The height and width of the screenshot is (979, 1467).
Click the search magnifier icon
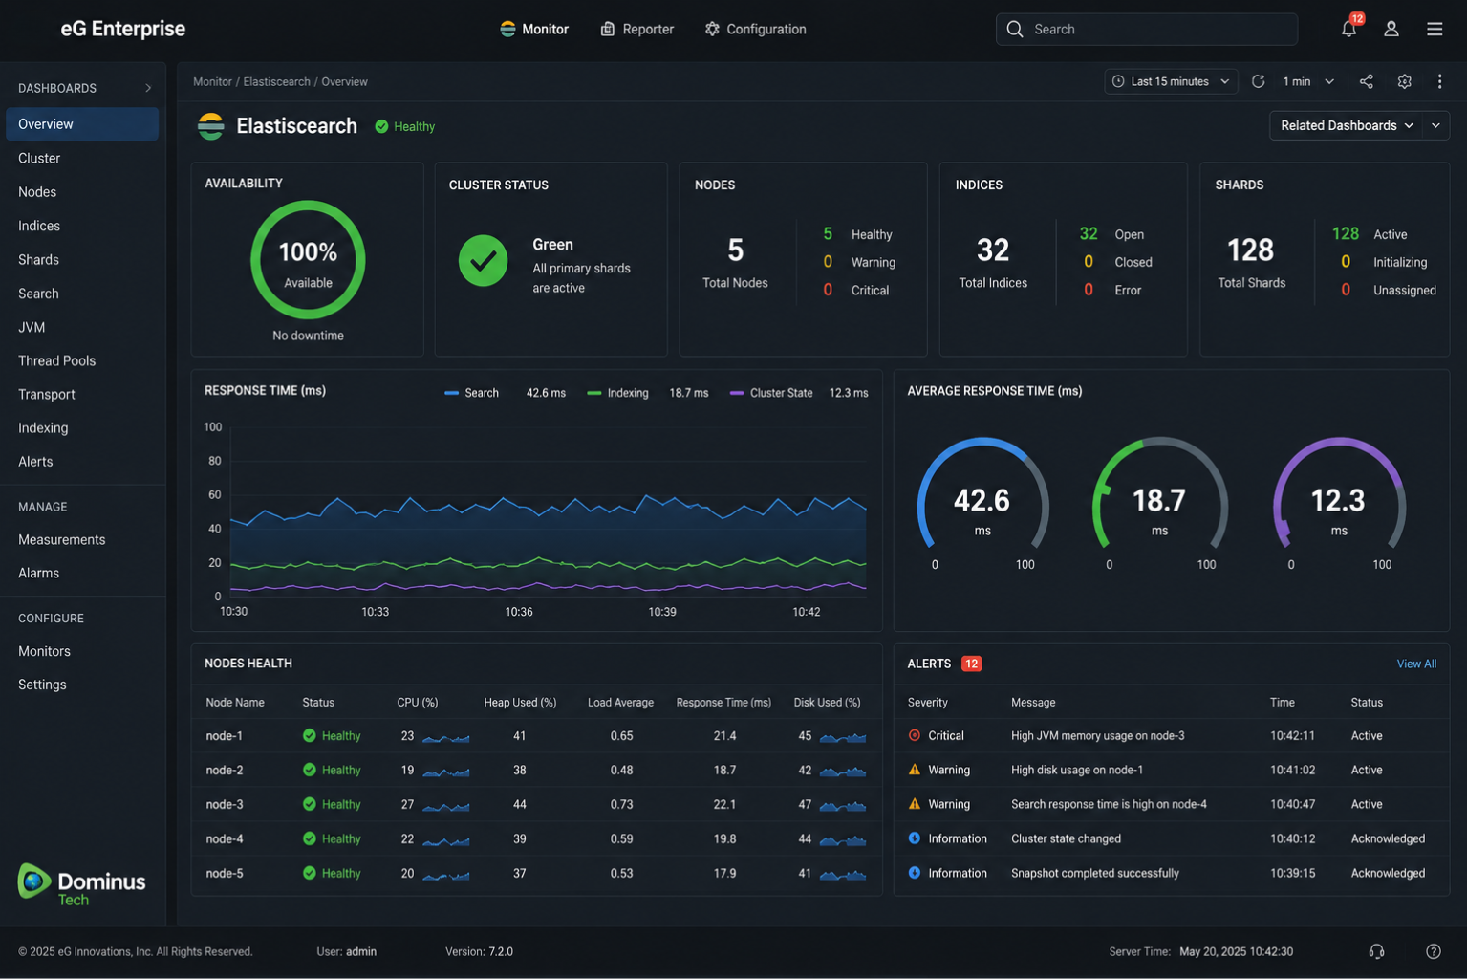(x=1015, y=29)
